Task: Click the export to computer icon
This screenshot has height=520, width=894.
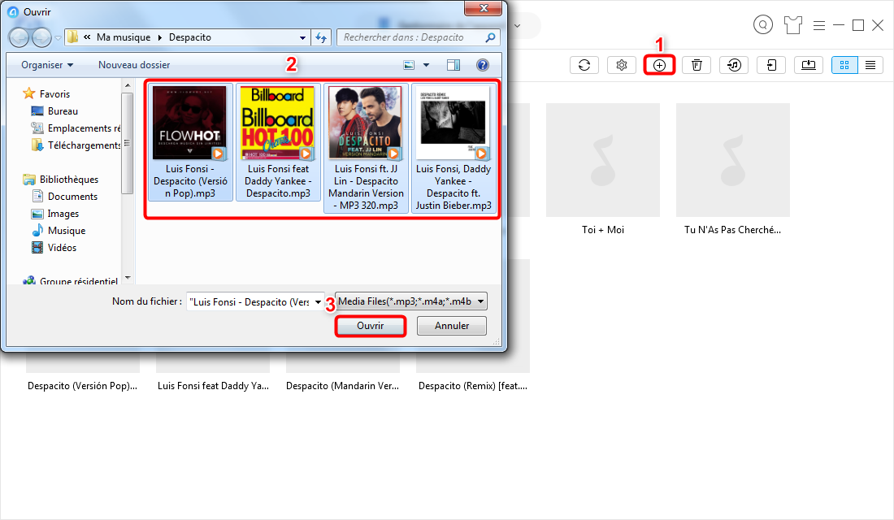Action: tap(809, 66)
